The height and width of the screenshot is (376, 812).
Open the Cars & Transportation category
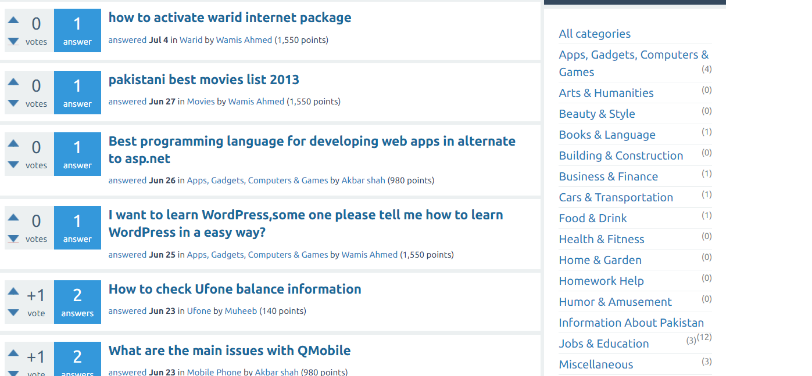(616, 197)
